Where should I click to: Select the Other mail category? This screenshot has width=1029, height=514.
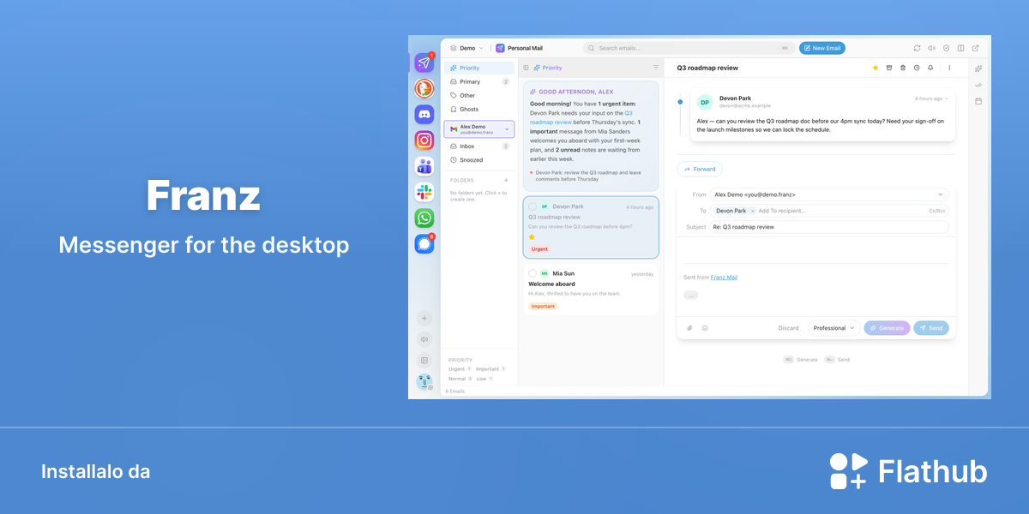click(x=479, y=95)
